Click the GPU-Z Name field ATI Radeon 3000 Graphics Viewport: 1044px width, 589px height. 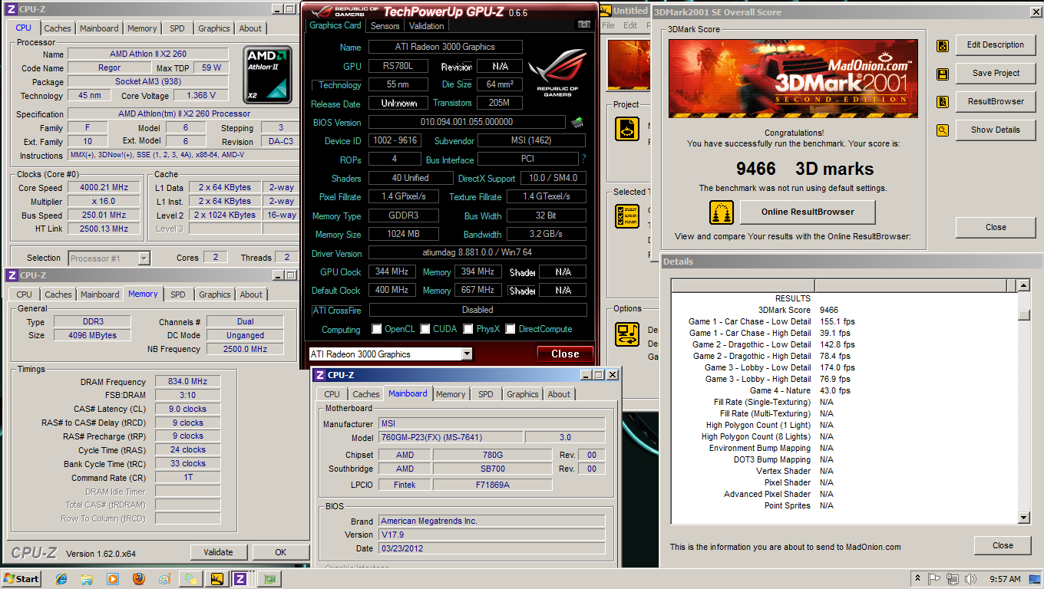point(445,47)
